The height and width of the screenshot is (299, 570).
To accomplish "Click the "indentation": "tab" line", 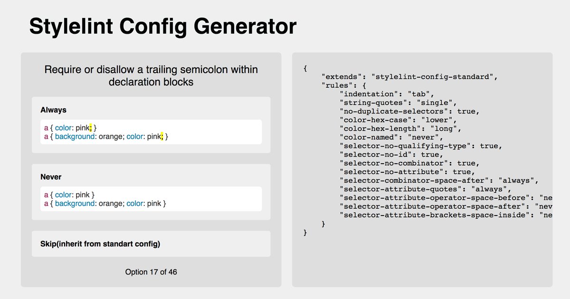I will [x=387, y=94].
